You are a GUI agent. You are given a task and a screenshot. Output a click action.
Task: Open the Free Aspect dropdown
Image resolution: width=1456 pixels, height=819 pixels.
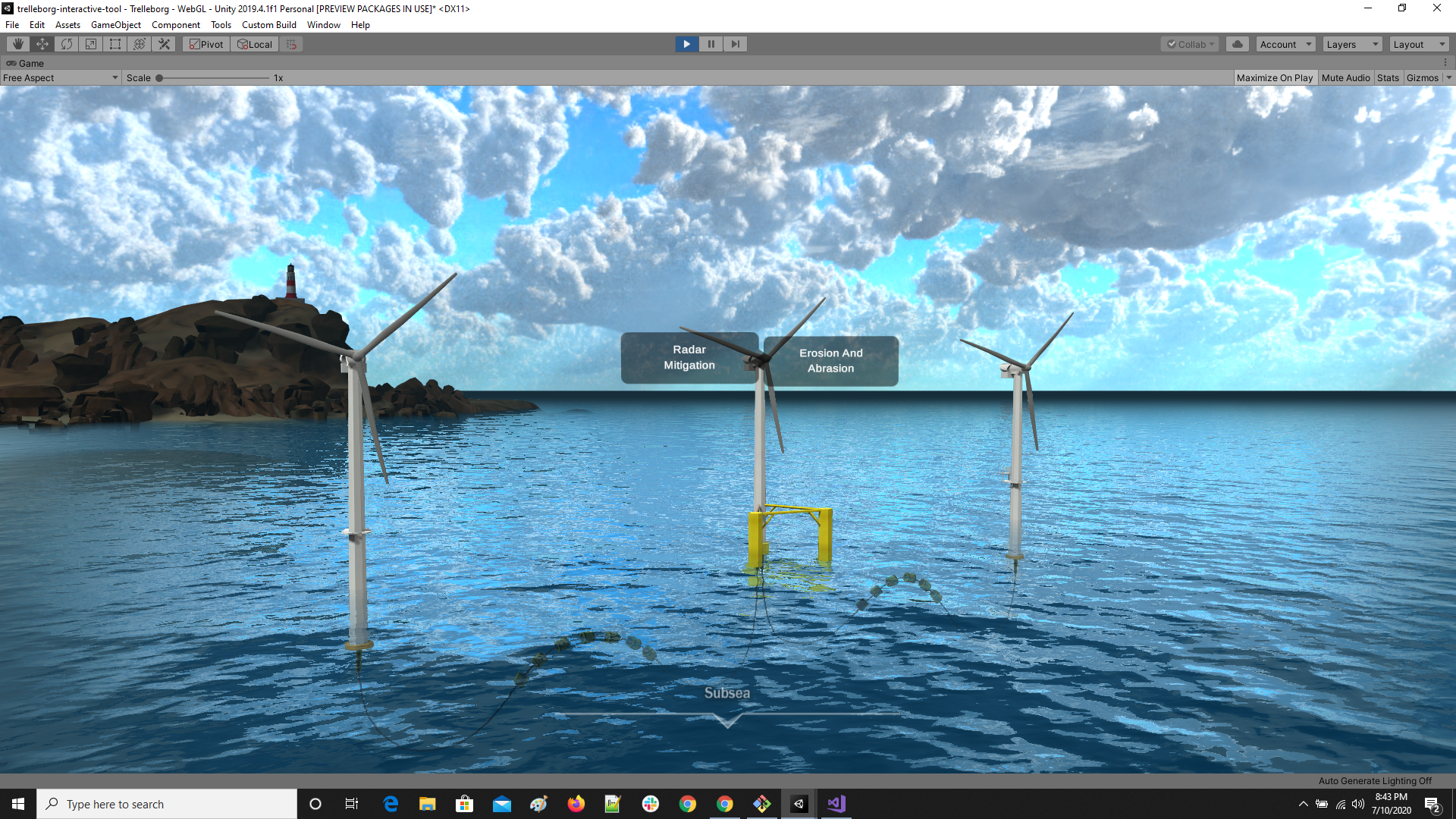click(61, 77)
